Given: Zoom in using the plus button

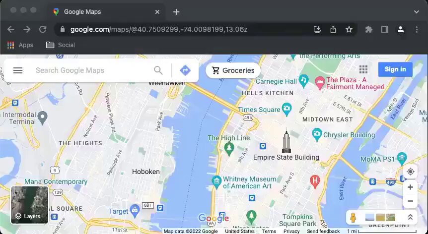Looking at the screenshot, I should (x=410, y=187).
